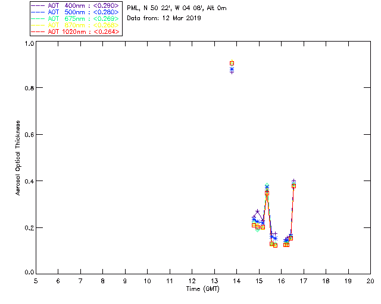This screenshot has height=304, width=381.
Task: Click the x-axis tick label 17
Action: coord(304,281)
